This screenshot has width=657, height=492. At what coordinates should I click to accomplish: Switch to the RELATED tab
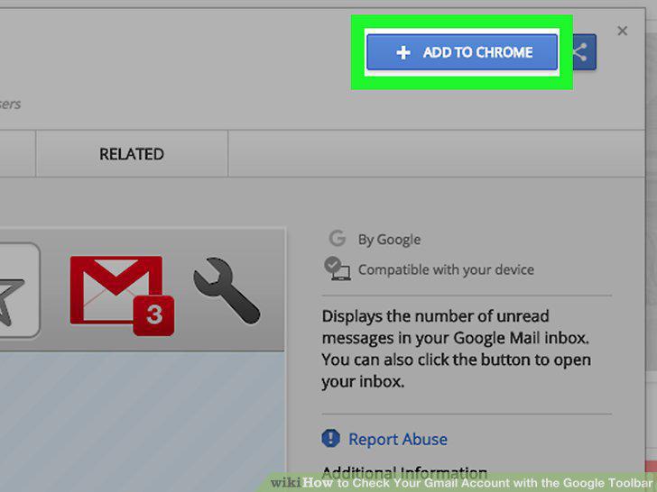(132, 154)
